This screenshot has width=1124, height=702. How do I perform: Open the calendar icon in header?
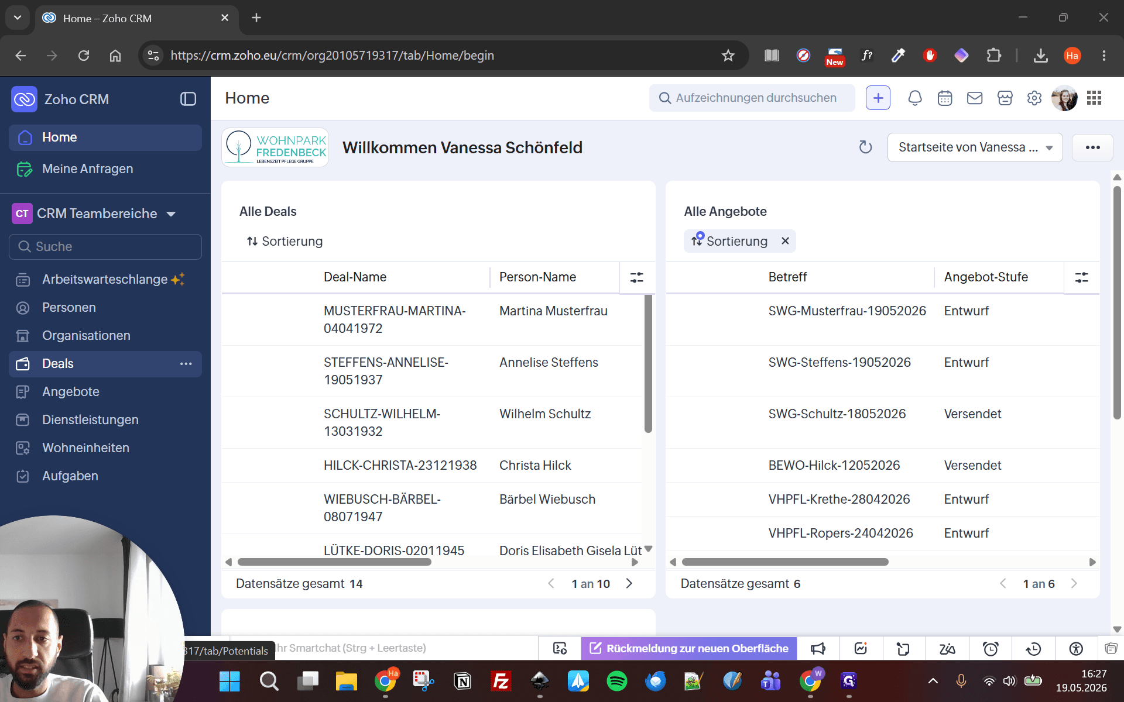pos(945,98)
